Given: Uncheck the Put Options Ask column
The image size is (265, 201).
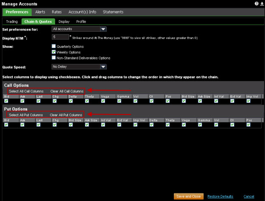Looking at the screenshot, I should pyautogui.click(x=22, y=125).
